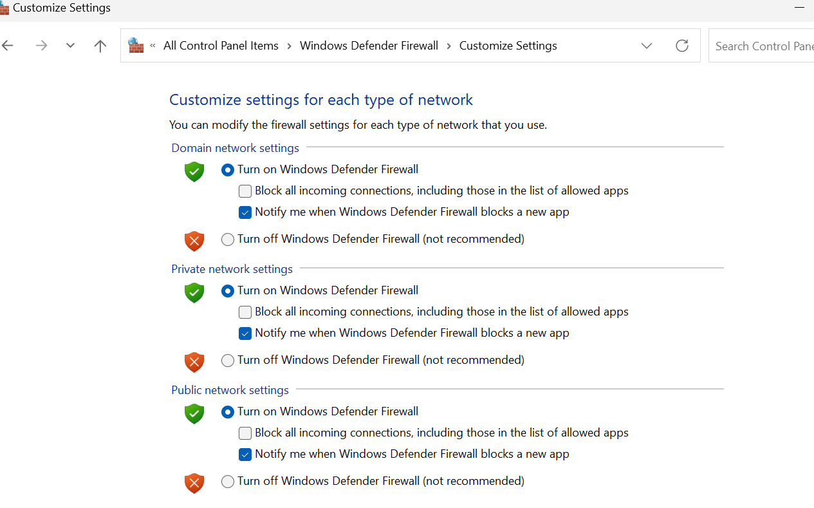Click the forward navigation arrow
This screenshot has width=814, height=508.
click(42, 46)
